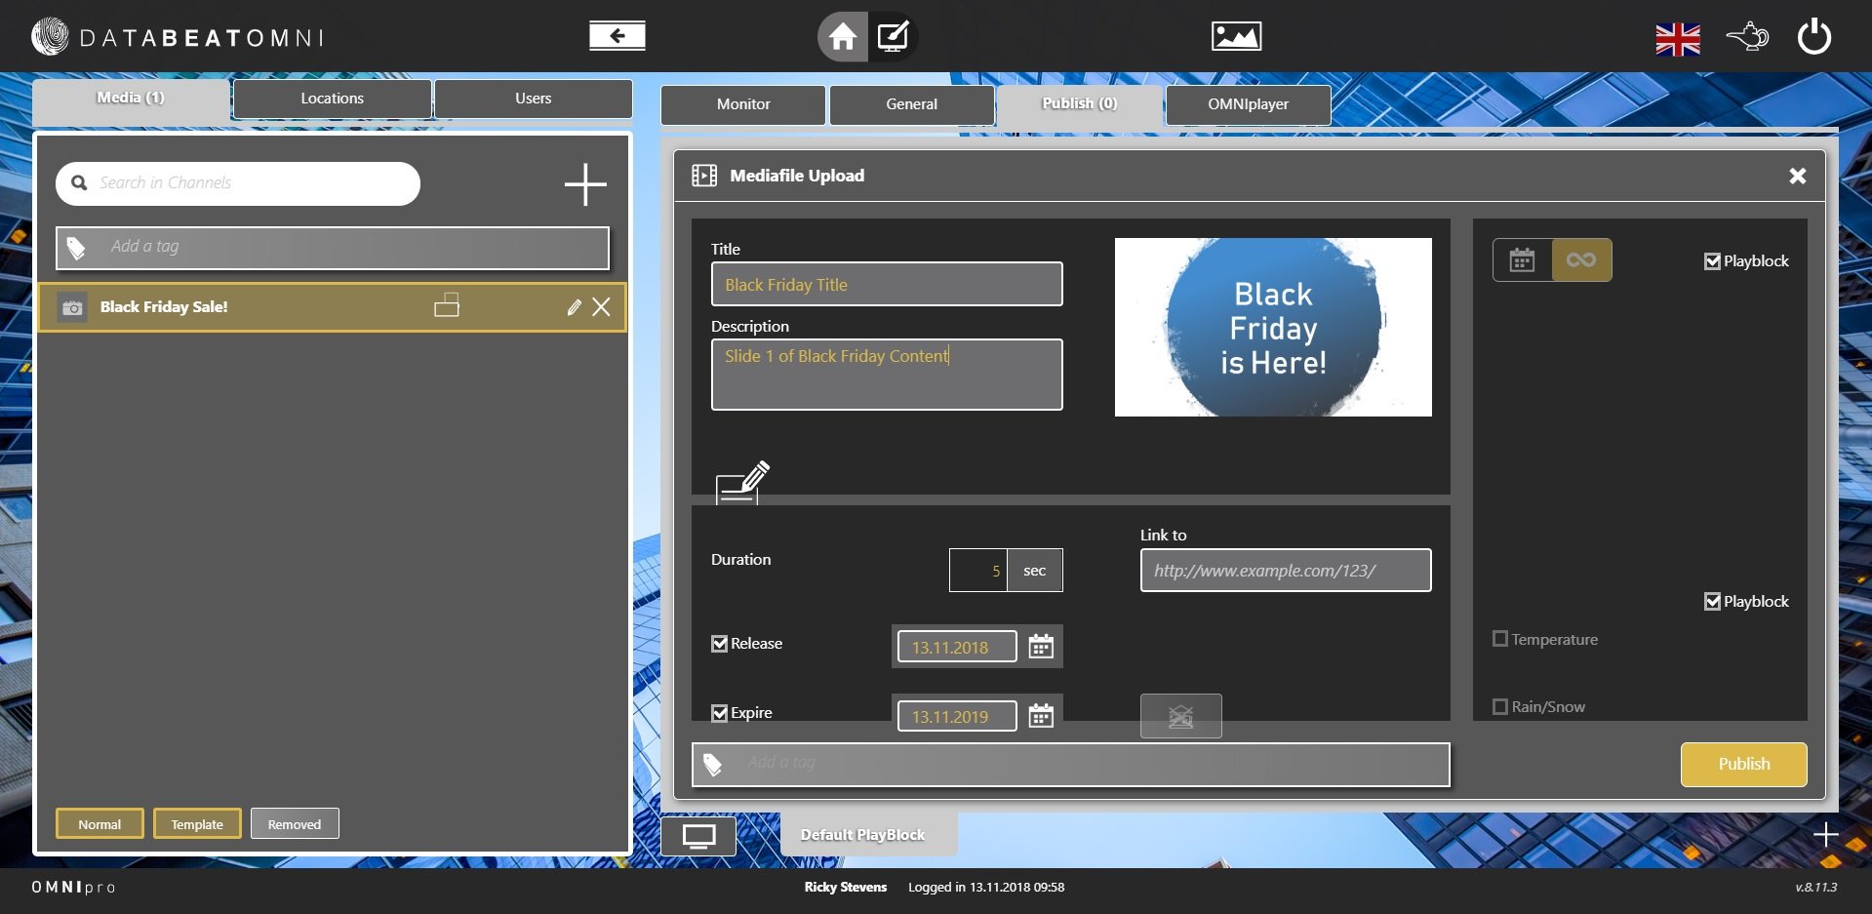This screenshot has width=1872, height=914.
Task: Click the power logout icon
Action: (1814, 37)
